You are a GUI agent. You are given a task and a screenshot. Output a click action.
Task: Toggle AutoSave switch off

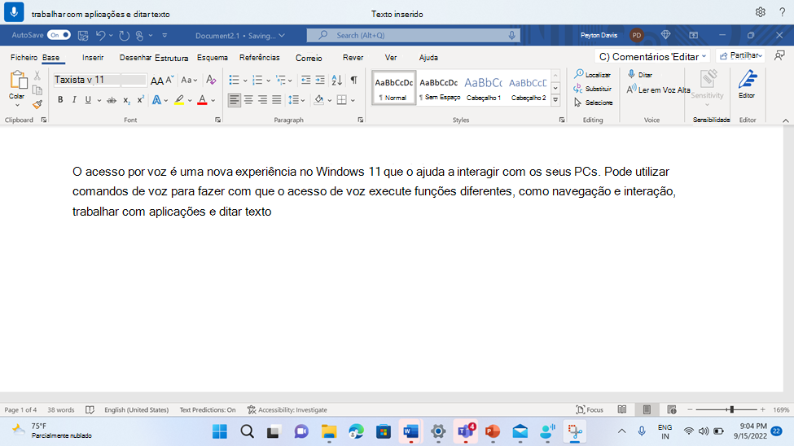point(59,35)
